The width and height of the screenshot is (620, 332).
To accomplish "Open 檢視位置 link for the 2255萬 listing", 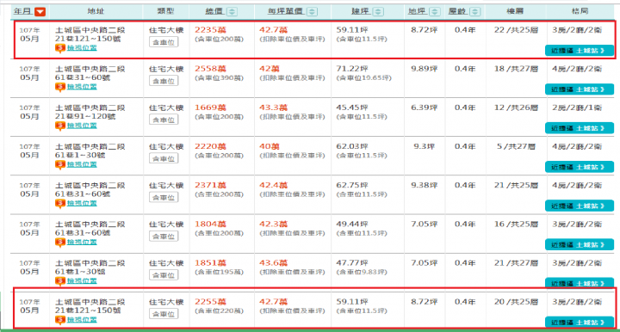I will coord(82,319).
